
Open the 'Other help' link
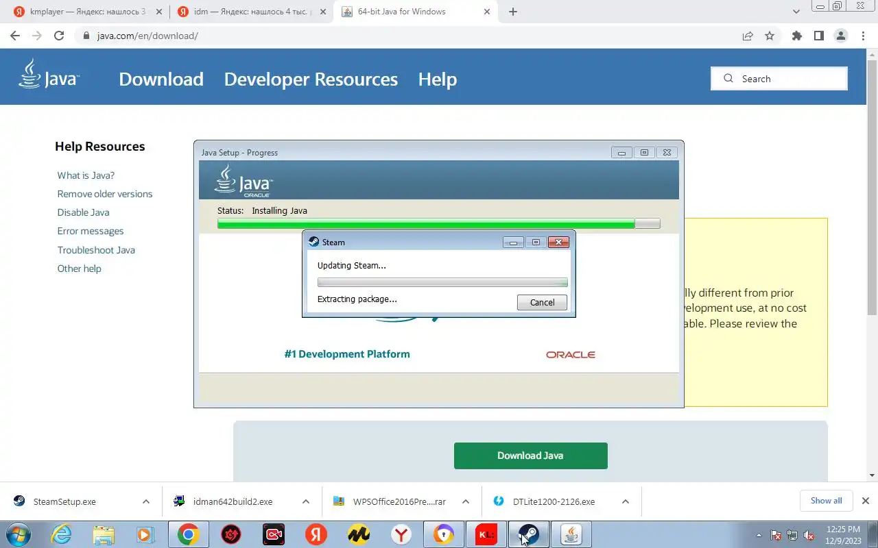pyautogui.click(x=79, y=269)
